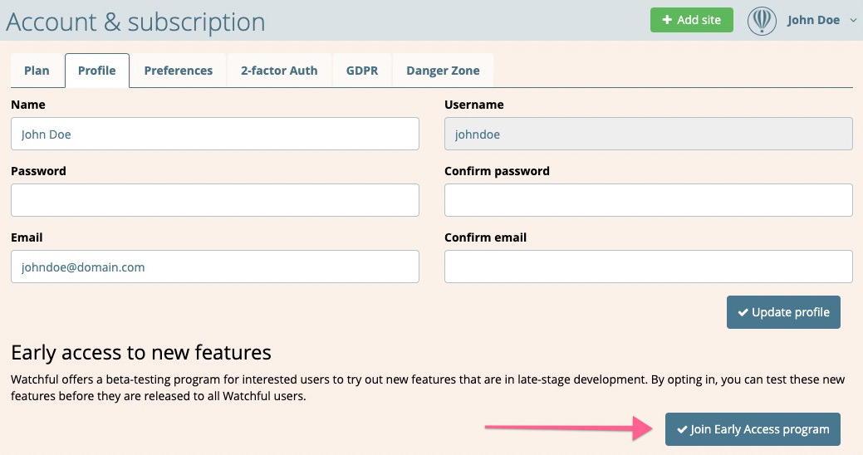Image resolution: width=863 pixels, height=455 pixels.
Task: Switch to the Danger Zone tab
Action: pos(443,71)
